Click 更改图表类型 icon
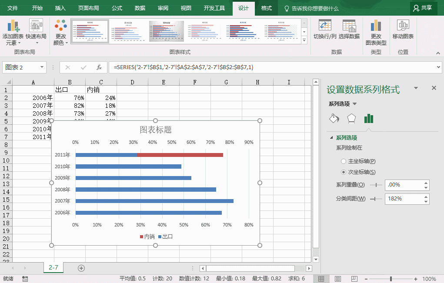The image size is (444, 283). [376, 26]
